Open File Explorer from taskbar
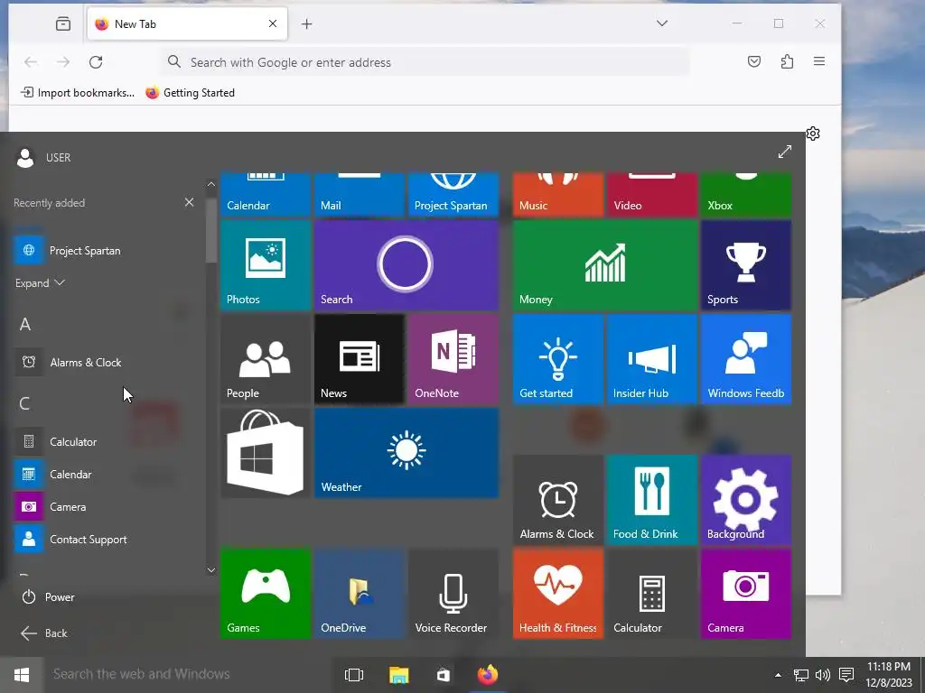Screen dimensions: 925x693 [398, 675]
